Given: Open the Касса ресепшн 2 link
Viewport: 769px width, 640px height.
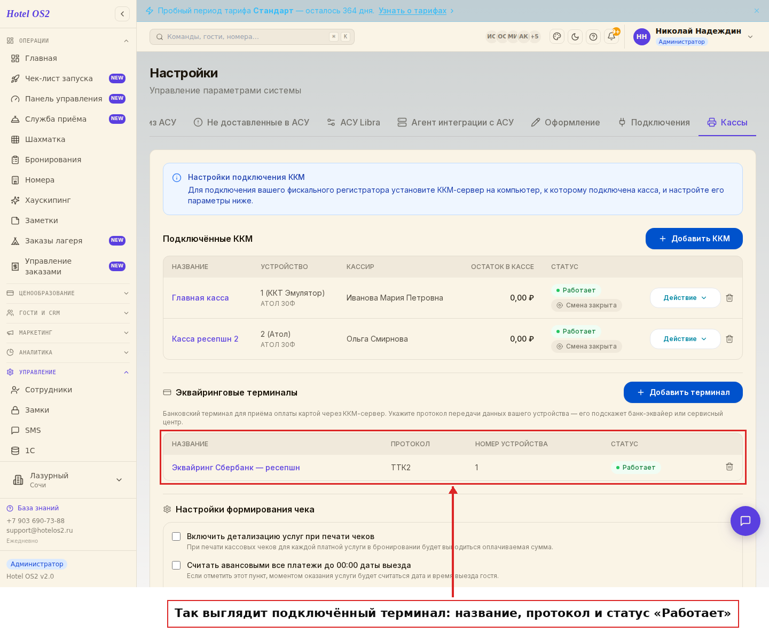Looking at the screenshot, I should coord(205,339).
